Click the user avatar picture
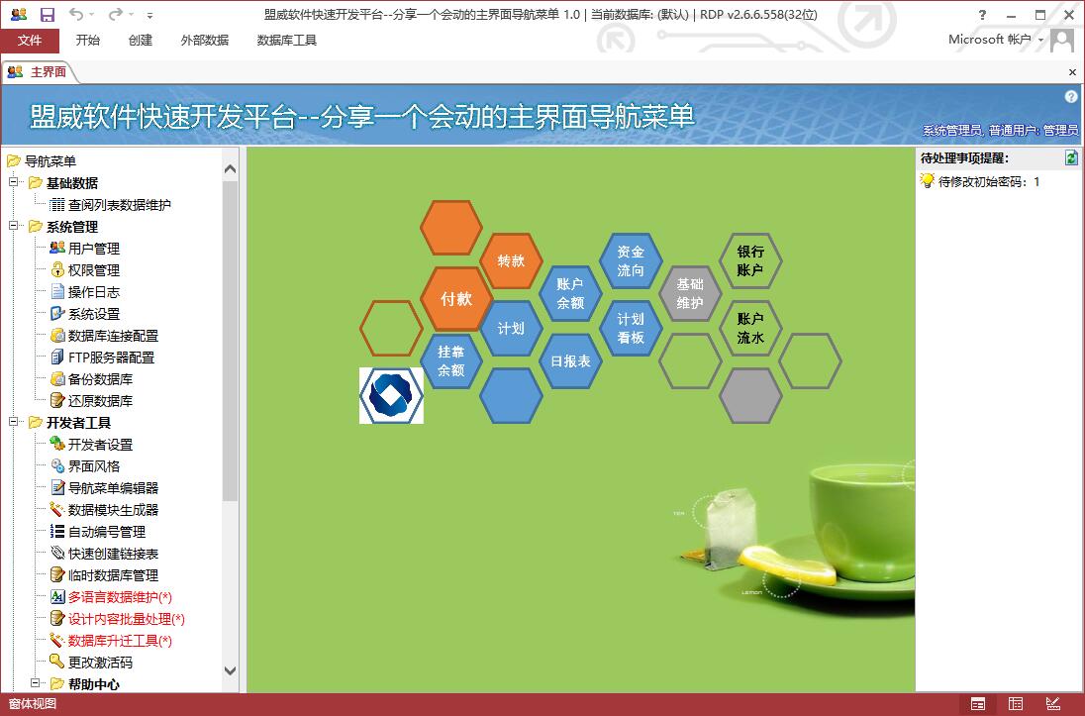The width and height of the screenshot is (1085, 716). (x=1062, y=41)
